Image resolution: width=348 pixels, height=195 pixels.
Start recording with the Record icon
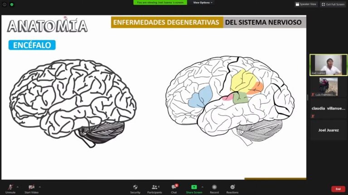[214, 187]
